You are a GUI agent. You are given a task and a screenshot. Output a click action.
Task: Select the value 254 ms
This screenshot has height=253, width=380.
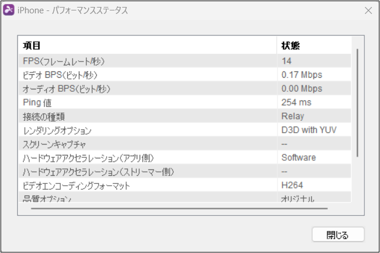coord(296,103)
